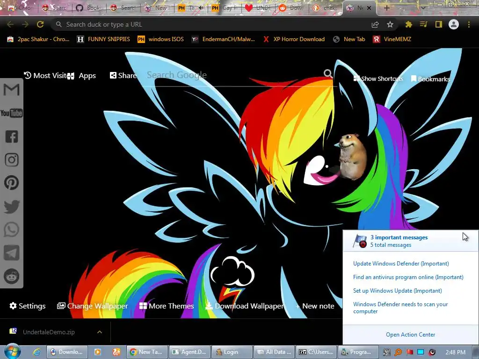Screen dimensions: 479x359
Task: Click the 2:48 PM system clock
Action: (455, 352)
